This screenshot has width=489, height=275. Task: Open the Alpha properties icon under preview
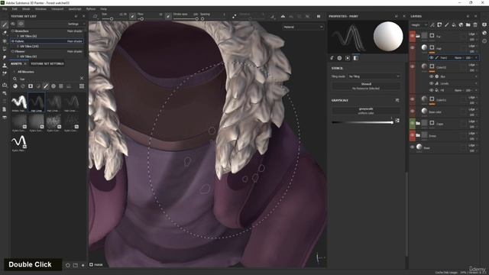pyautogui.click(x=339, y=58)
